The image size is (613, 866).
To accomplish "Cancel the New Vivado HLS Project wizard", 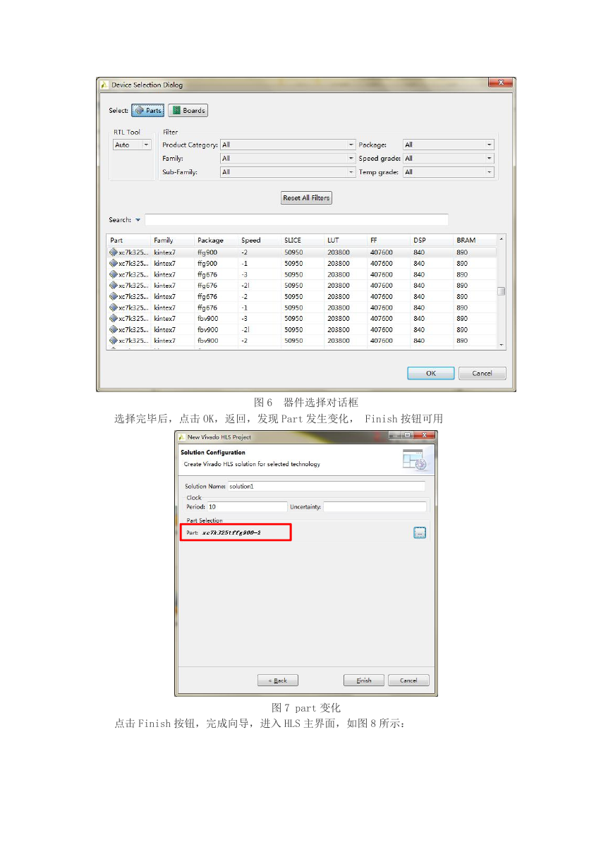I will [x=408, y=681].
